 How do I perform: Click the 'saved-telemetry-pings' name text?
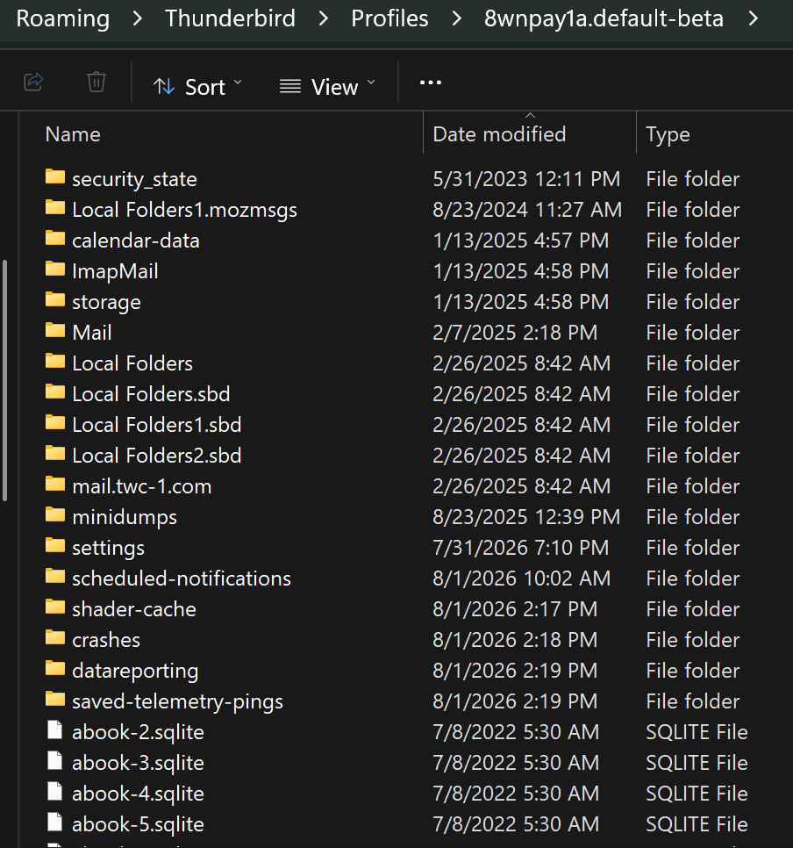(178, 702)
